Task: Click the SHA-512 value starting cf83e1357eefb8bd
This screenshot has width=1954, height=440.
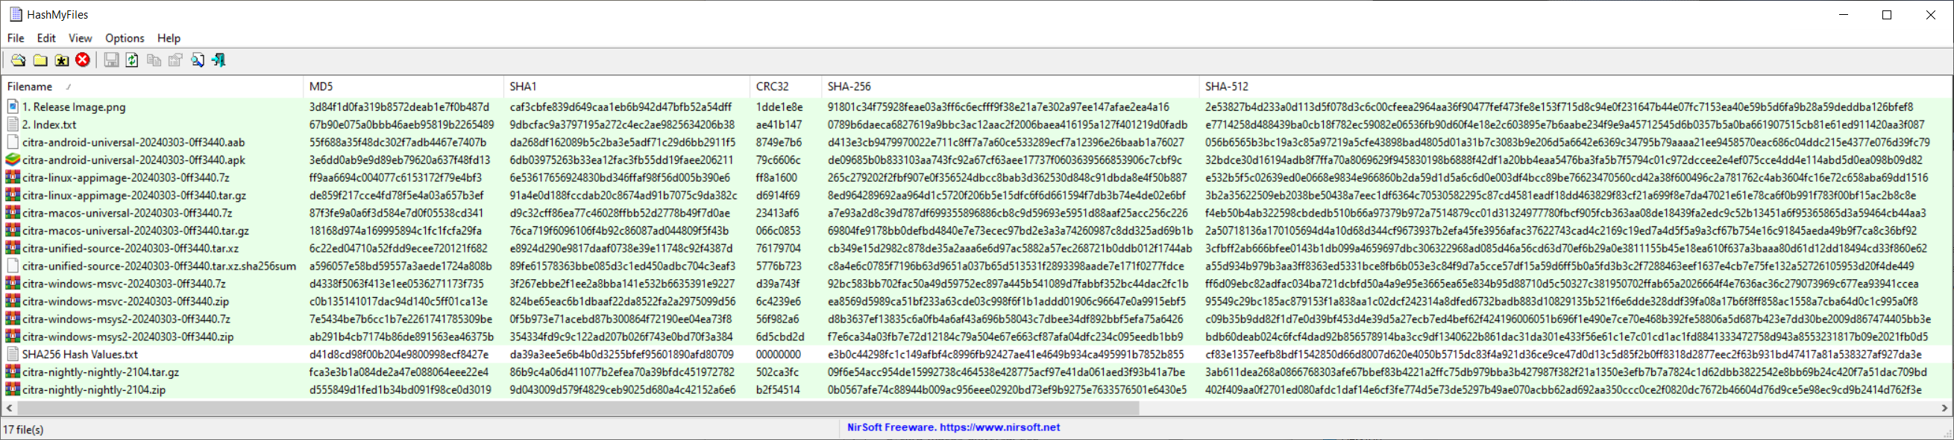Action: [1563, 354]
